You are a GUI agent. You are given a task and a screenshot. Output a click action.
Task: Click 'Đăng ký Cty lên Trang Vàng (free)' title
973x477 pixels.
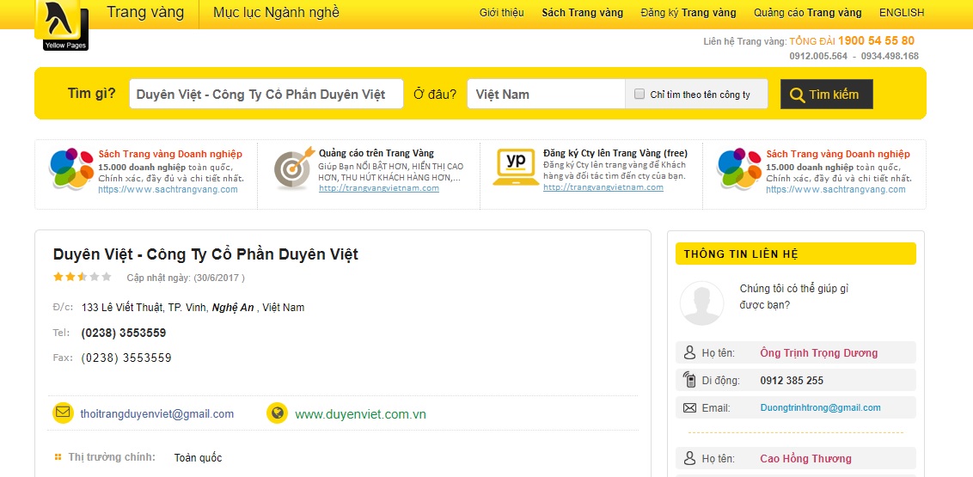pos(615,153)
